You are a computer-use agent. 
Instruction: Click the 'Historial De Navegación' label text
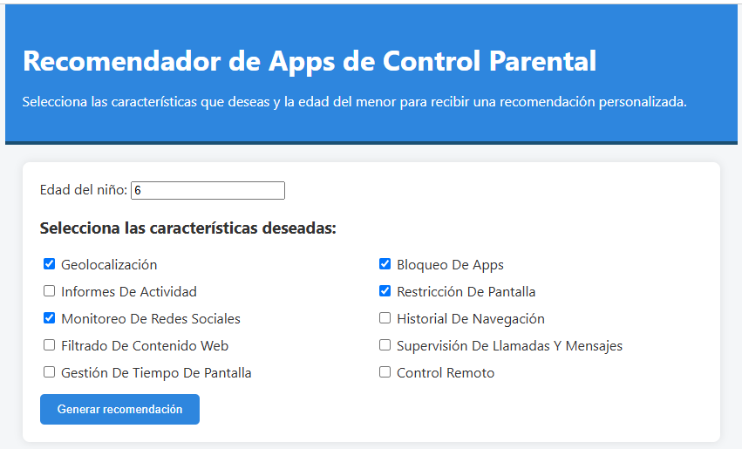click(470, 319)
